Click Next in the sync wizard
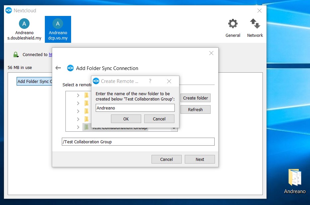The width and height of the screenshot is (310, 205). (x=200, y=159)
